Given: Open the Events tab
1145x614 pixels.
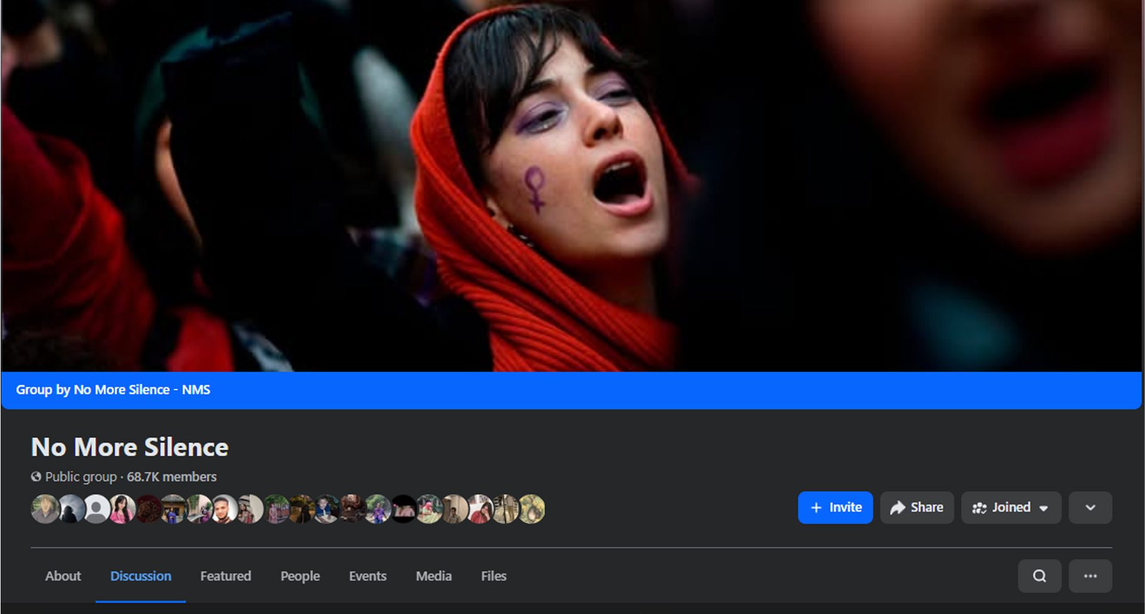Looking at the screenshot, I should [x=368, y=576].
